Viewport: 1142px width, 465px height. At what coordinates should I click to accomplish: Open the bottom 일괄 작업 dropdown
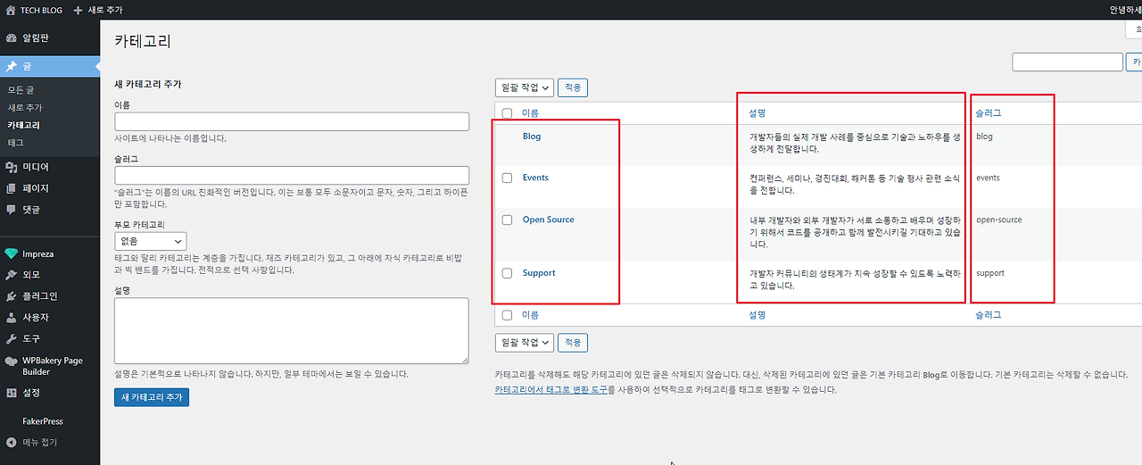tap(525, 343)
